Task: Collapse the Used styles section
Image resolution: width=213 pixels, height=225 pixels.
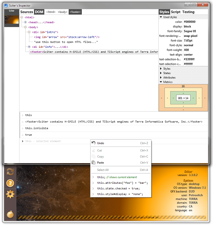Action: click(161, 17)
